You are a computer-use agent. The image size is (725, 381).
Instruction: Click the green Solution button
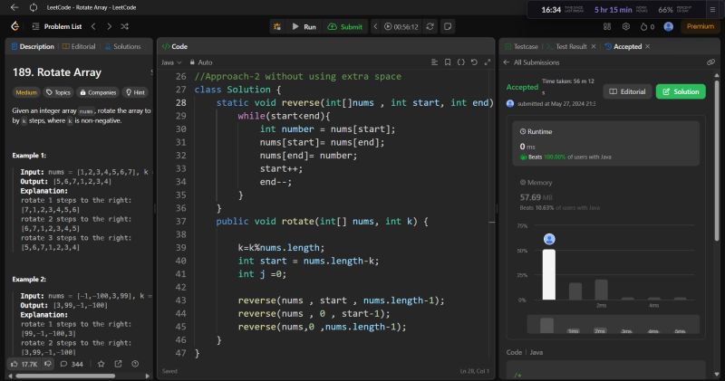tap(681, 91)
